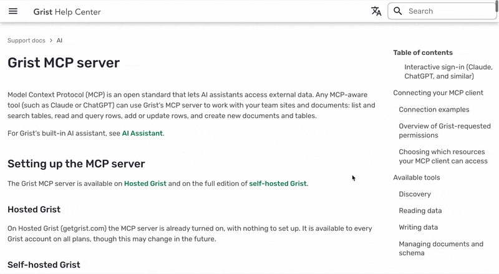Jump to Connecting your MCP client section
This screenshot has width=499, height=274.
click(438, 93)
